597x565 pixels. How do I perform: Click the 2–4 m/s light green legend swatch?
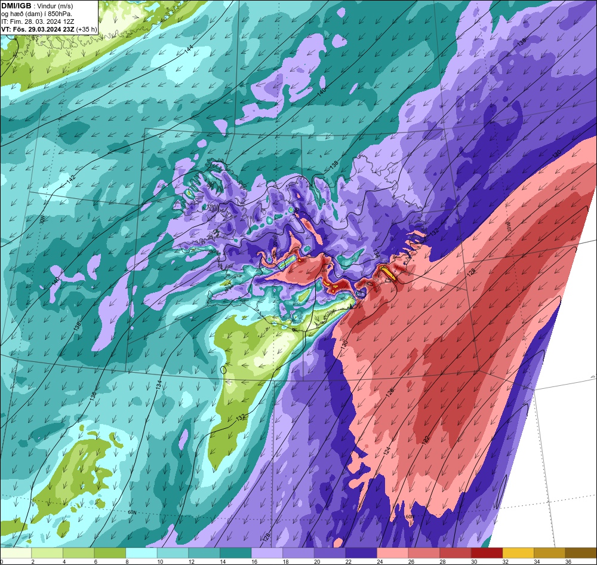click(x=47, y=553)
